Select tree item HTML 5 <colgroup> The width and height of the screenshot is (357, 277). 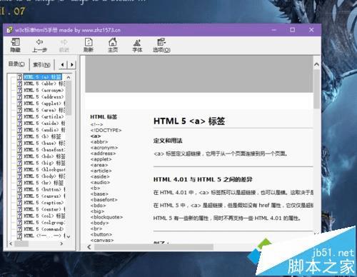pos(44,223)
